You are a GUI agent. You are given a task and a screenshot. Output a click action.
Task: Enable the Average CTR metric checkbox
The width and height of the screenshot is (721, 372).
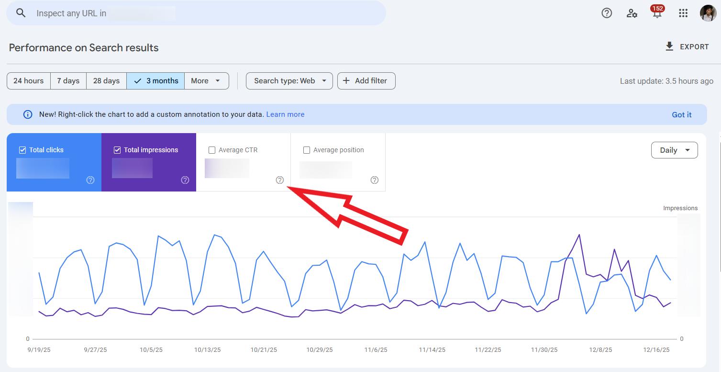[x=212, y=150]
